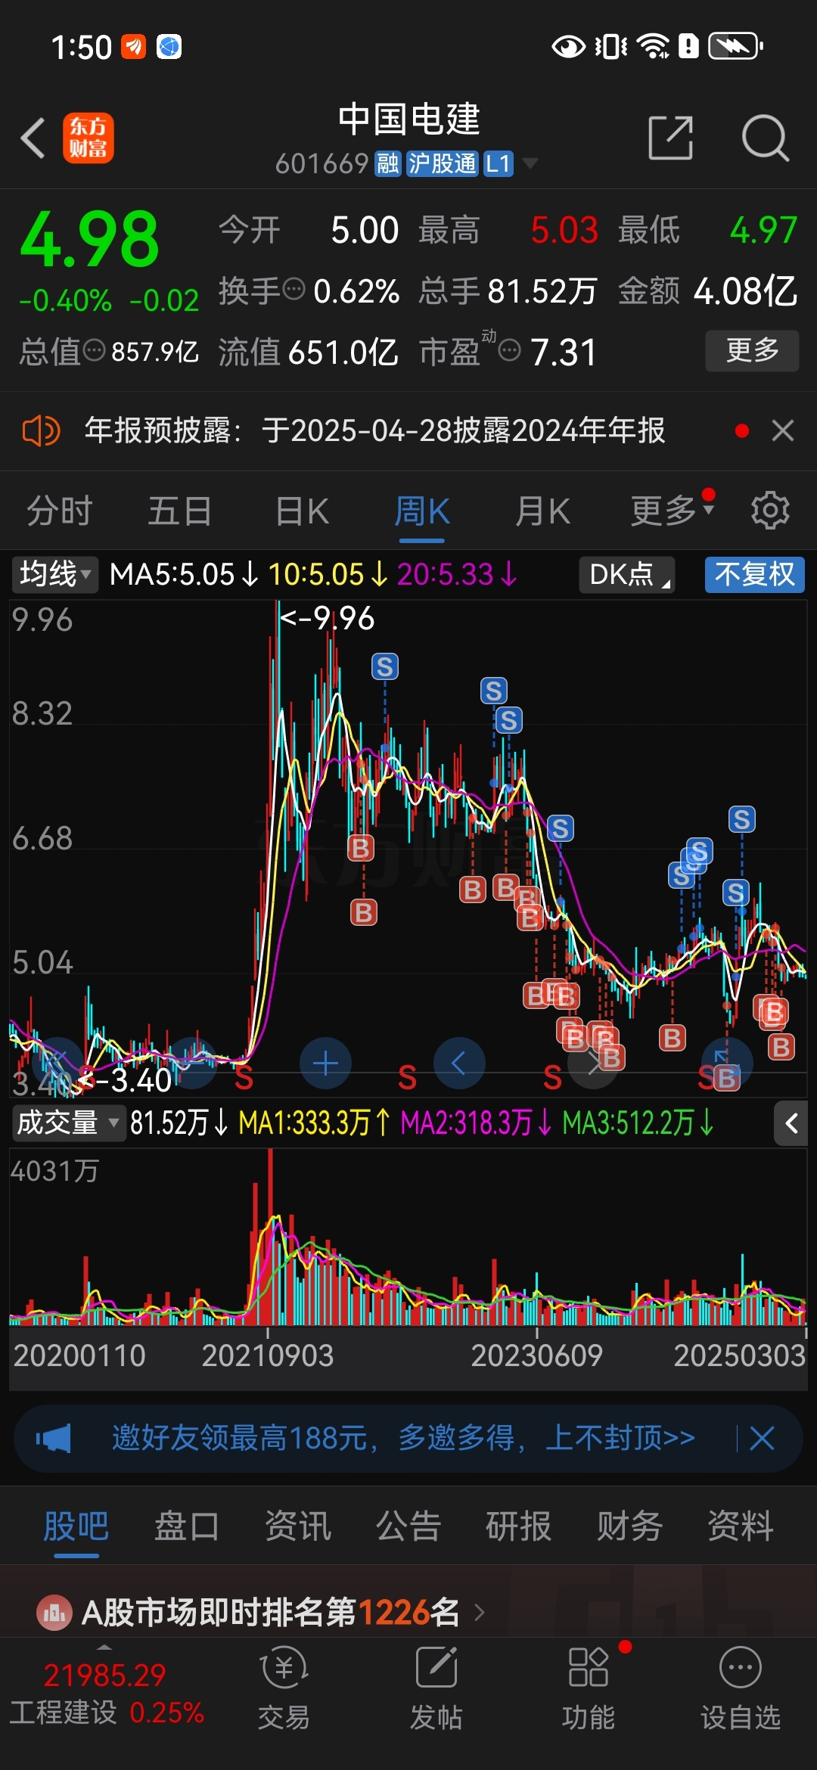Open invite friends 188元 promo link
The height and width of the screenshot is (1770, 817).
pos(403,1438)
